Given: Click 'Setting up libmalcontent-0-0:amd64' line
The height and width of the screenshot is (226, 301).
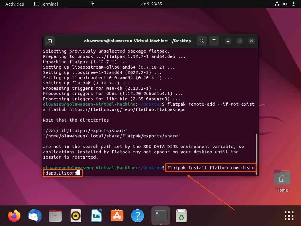Looking at the screenshot, I should pyautogui.click(x=108, y=78).
